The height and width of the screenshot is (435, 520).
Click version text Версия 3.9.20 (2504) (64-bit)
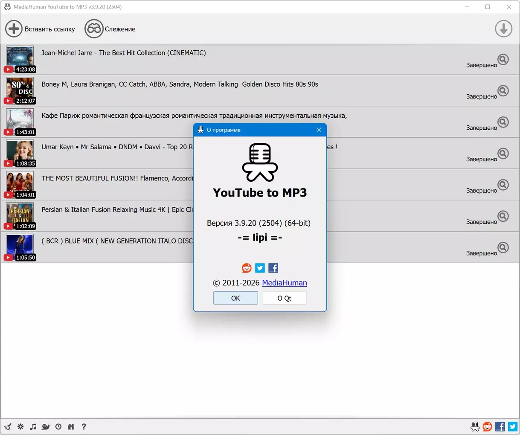click(259, 223)
